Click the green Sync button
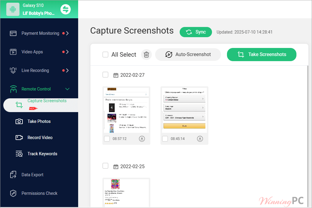 coord(196,32)
